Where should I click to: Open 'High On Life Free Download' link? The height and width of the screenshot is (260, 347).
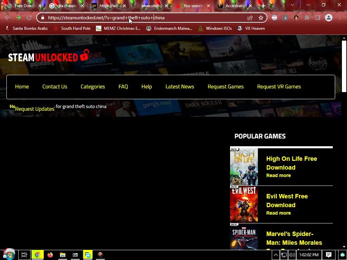click(291, 163)
